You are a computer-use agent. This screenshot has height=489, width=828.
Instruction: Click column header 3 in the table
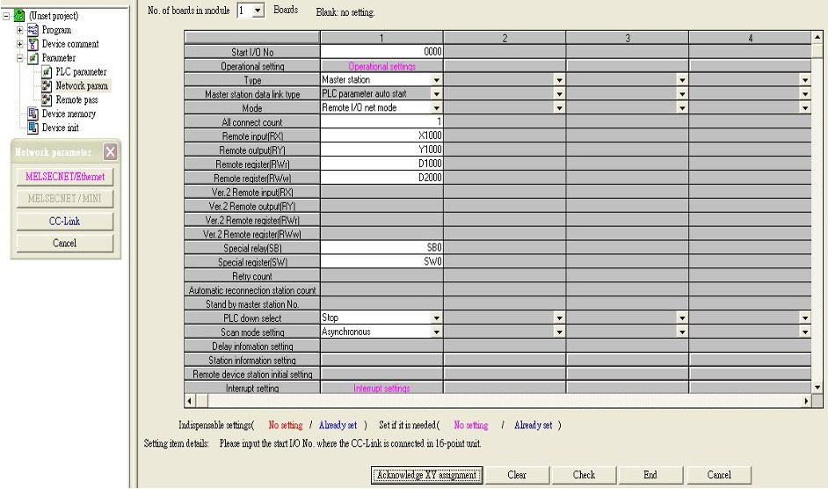(x=628, y=38)
